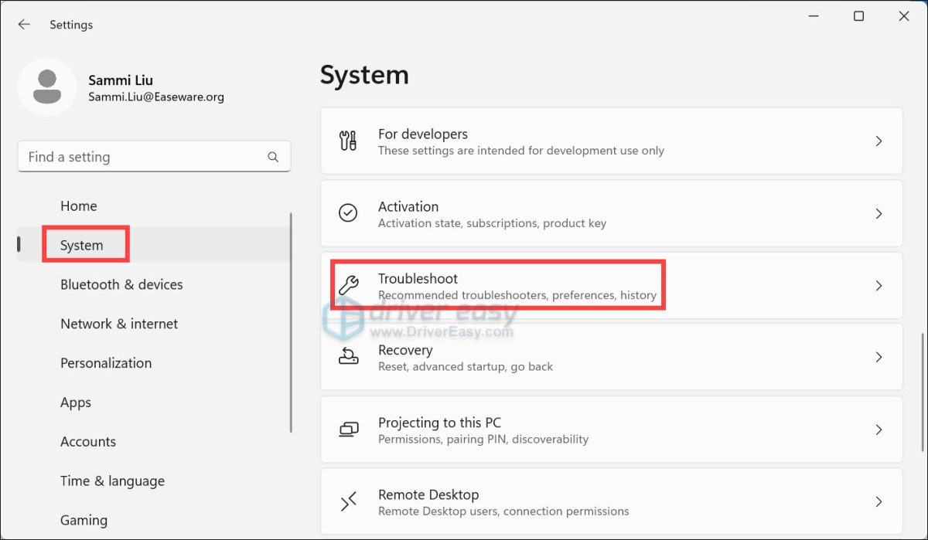The width and height of the screenshot is (928, 540).
Task: Open the Activation chevron arrow
Action: pos(879,213)
